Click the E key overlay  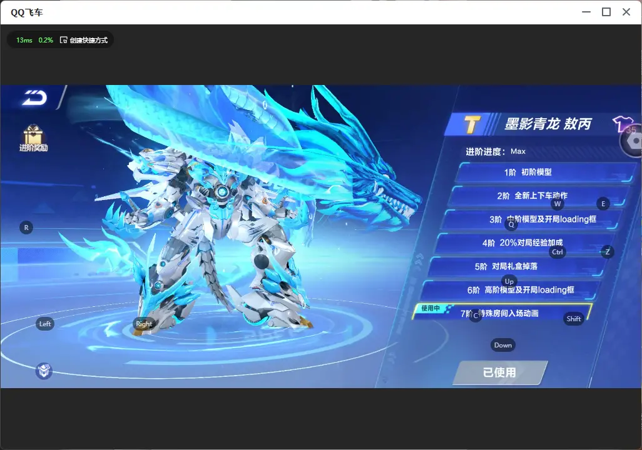[603, 204]
